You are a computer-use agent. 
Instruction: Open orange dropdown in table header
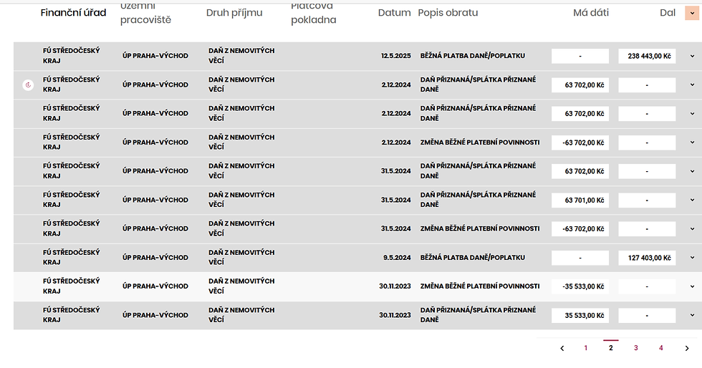pos(691,13)
